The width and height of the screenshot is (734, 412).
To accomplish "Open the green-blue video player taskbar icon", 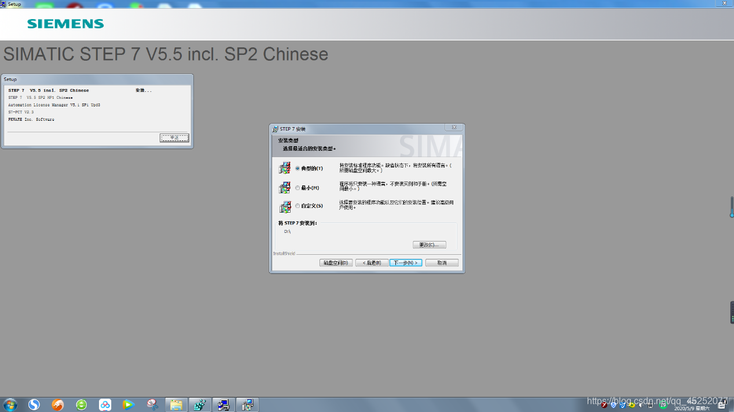I will [129, 404].
